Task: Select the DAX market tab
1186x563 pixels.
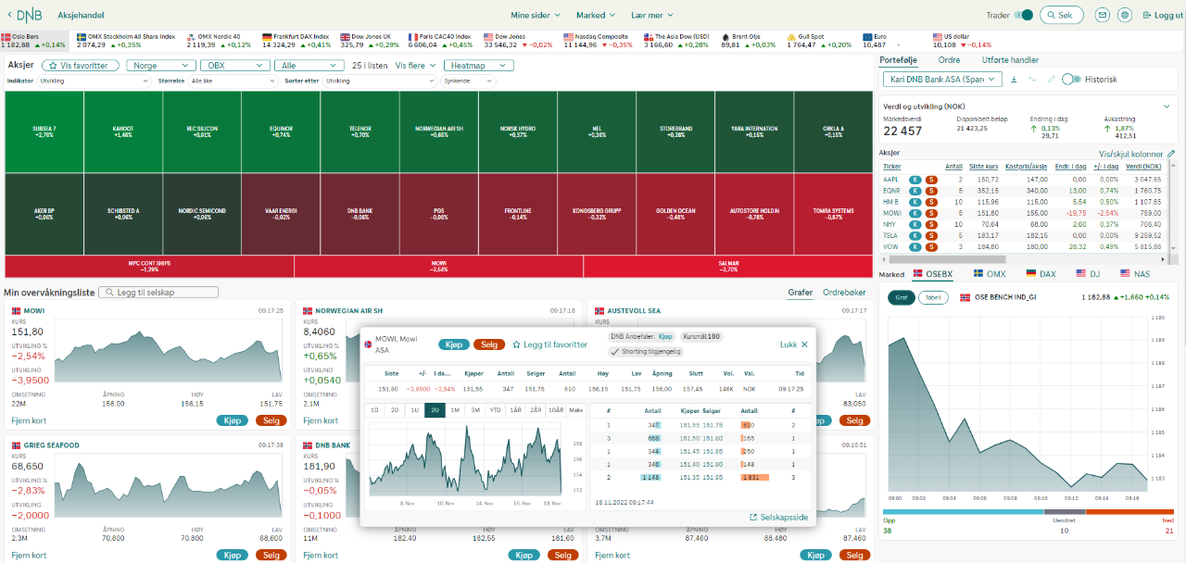Action: pyautogui.click(x=1040, y=274)
